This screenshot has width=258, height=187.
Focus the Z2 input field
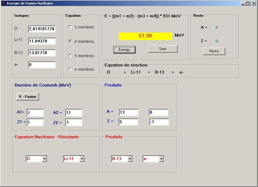[74, 122]
